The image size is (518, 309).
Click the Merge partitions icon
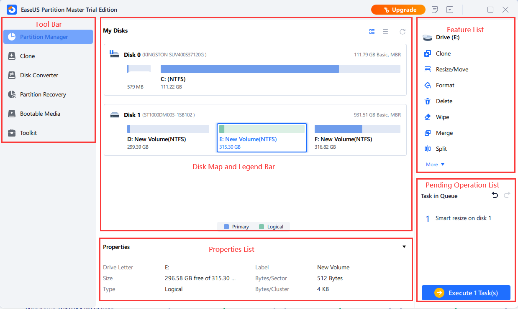click(428, 133)
